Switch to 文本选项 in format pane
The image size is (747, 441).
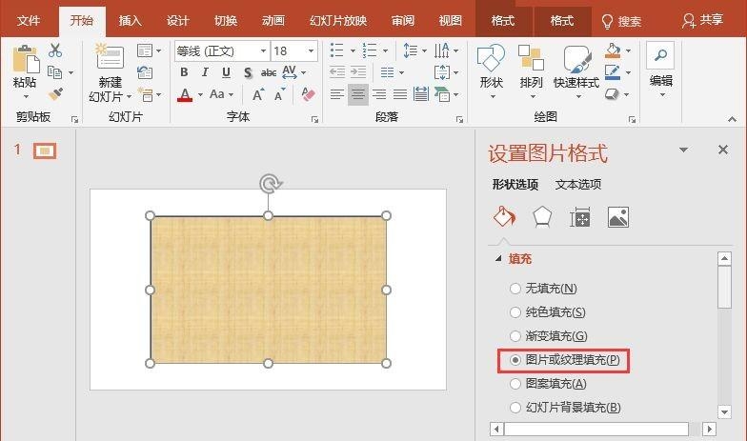[578, 185]
